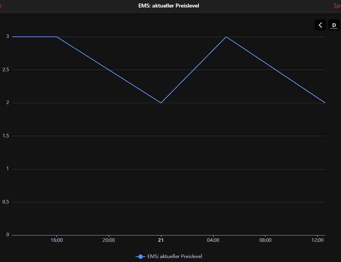Click the trough data point at 21
The width and height of the screenshot is (341, 262).
[x=161, y=102]
